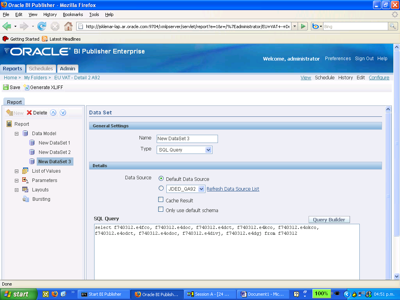Select New DataSet 3 in the tree
Screen dimensions: 400x300
(55, 161)
